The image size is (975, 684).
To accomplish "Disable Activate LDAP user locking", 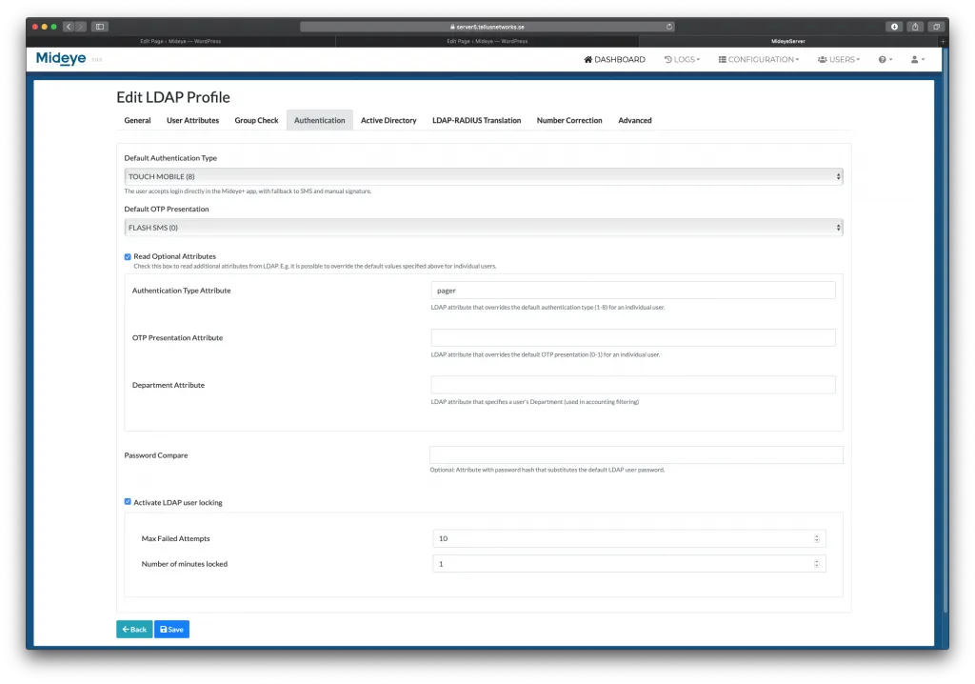I will (128, 502).
